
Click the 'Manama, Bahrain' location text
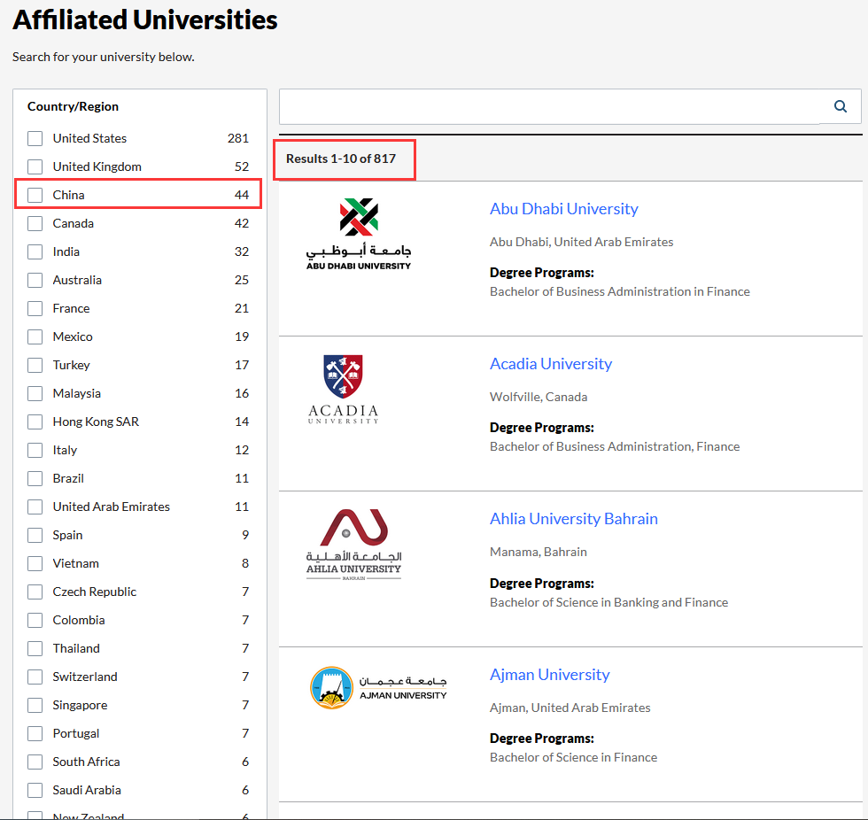pos(539,552)
